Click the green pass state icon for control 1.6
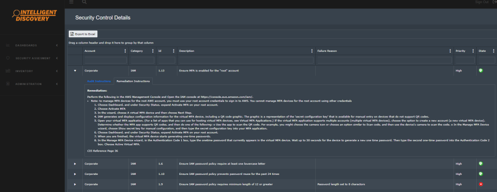The image size is (497, 192). [481, 164]
